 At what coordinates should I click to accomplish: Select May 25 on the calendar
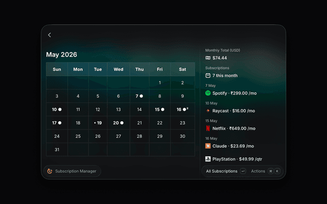(x=78, y=136)
